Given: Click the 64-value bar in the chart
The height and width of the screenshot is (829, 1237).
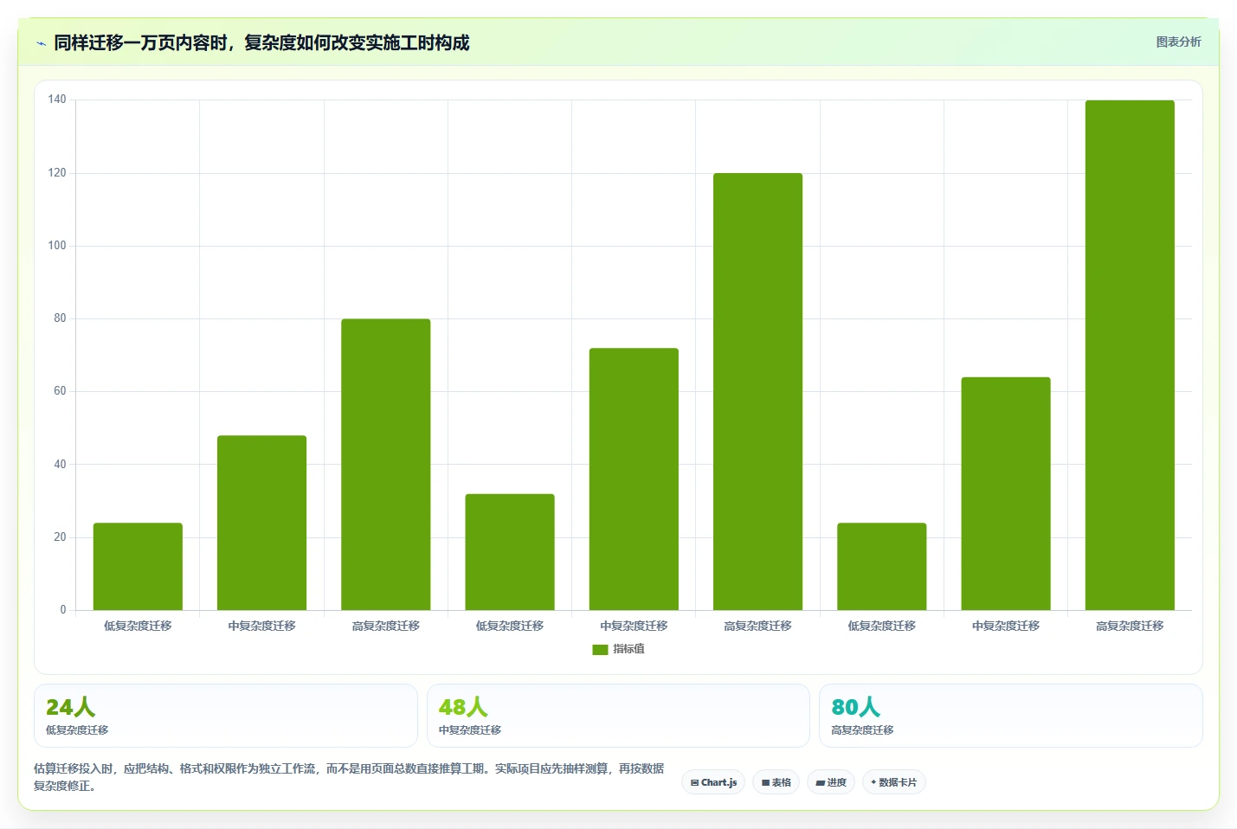Looking at the screenshot, I should pyautogui.click(x=1006, y=493).
